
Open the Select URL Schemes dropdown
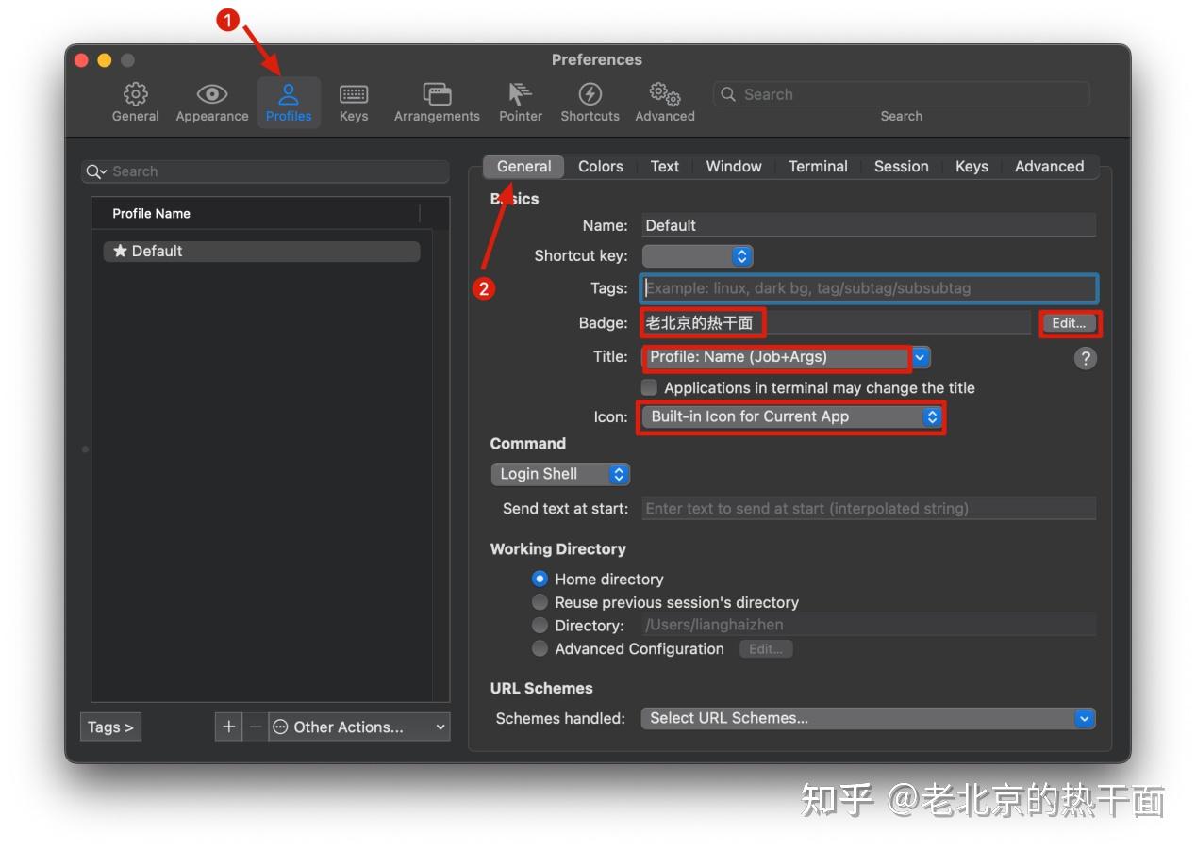click(867, 718)
